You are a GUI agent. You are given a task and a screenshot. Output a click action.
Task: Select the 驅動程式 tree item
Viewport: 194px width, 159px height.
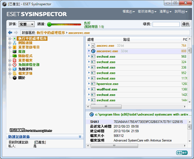click(x=25, y=56)
